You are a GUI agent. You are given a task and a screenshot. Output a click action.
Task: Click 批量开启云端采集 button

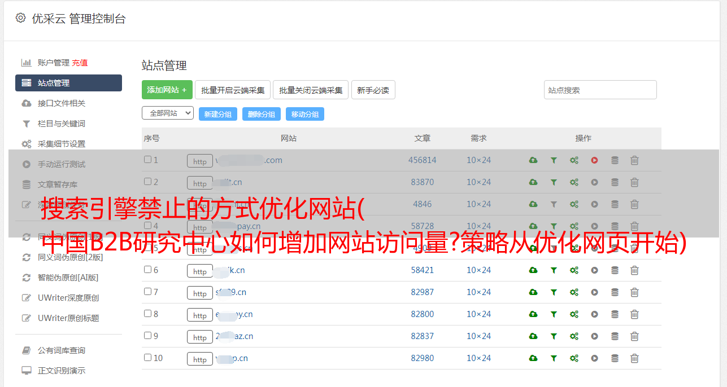[233, 90]
